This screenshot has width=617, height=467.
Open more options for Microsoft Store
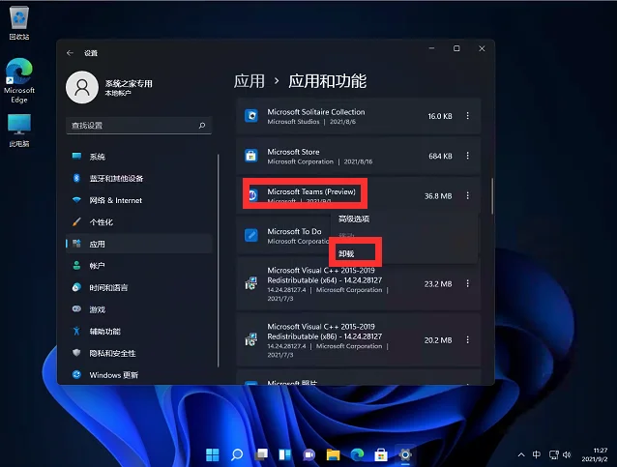pyautogui.click(x=467, y=156)
